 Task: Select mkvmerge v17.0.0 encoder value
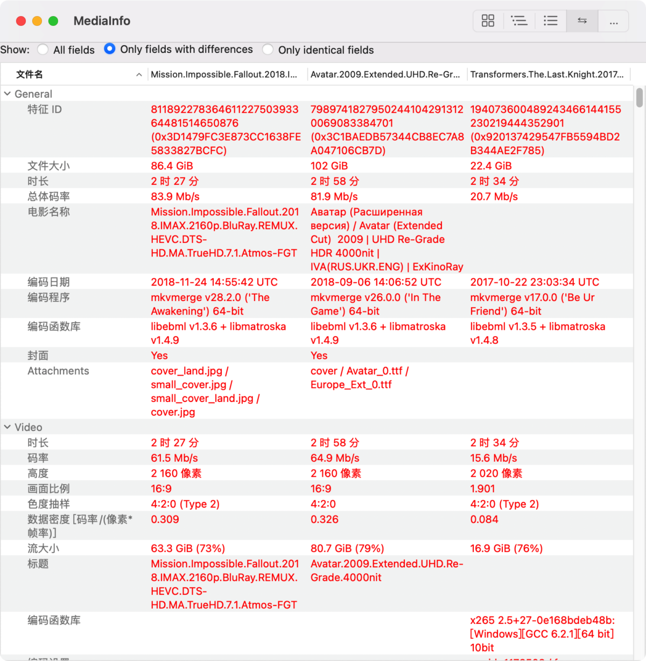click(532, 304)
